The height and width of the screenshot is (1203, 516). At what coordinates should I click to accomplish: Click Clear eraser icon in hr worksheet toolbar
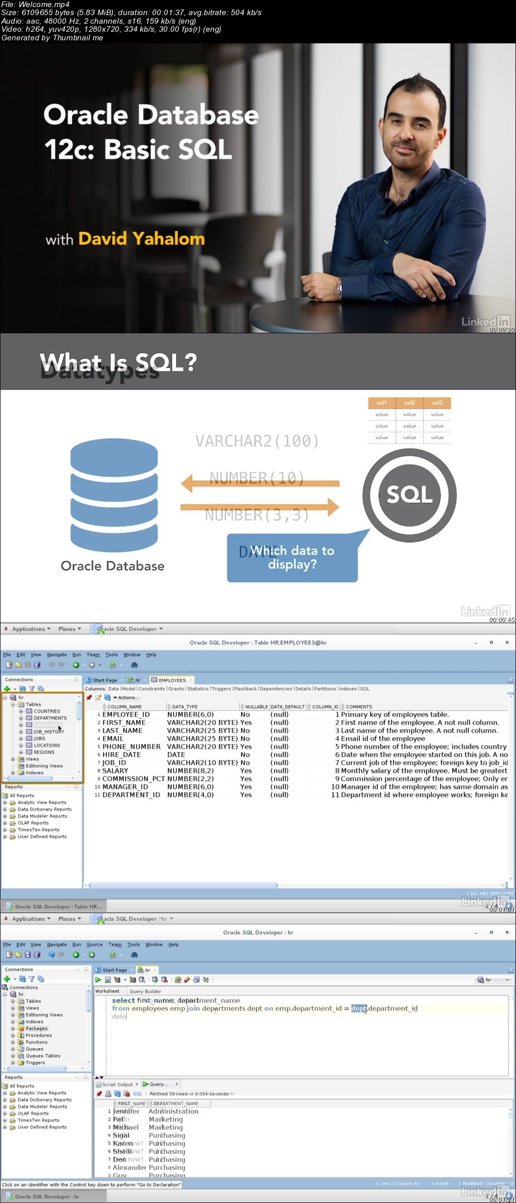point(187,980)
